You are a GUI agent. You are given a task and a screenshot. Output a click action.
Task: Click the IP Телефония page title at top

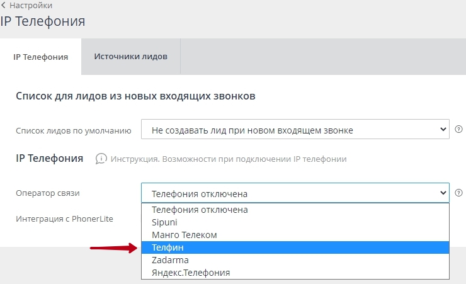[43, 21]
